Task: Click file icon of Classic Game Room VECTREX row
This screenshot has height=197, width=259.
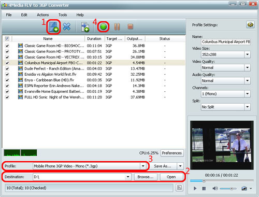Action: click(x=20, y=57)
